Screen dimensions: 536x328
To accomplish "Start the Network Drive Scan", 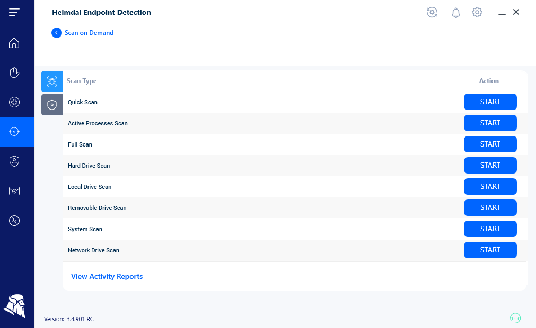I will 490,250.
